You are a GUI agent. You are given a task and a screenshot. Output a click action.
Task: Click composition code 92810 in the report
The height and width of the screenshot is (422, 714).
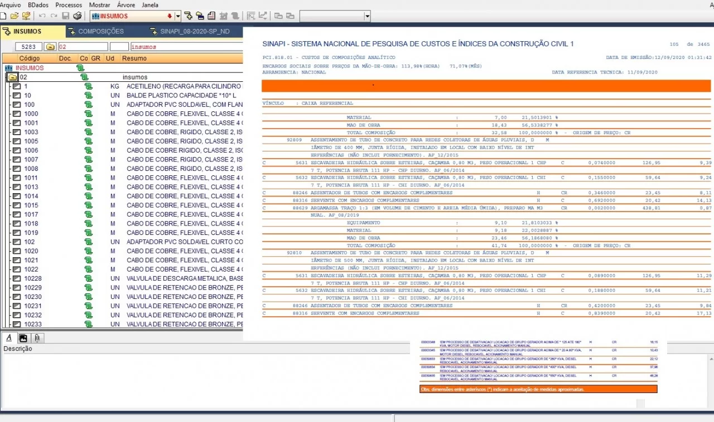coord(293,253)
